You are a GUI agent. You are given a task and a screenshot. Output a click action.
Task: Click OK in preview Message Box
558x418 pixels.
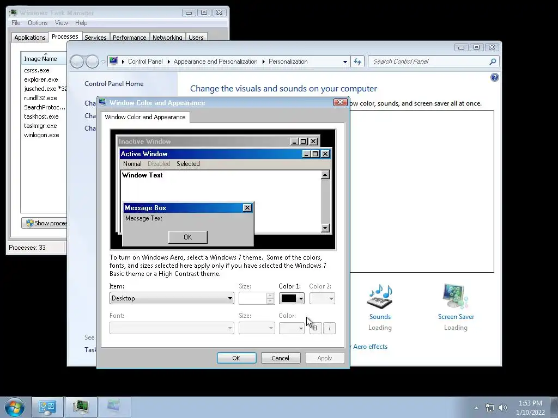pyautogui.click(x=188, y=237)
